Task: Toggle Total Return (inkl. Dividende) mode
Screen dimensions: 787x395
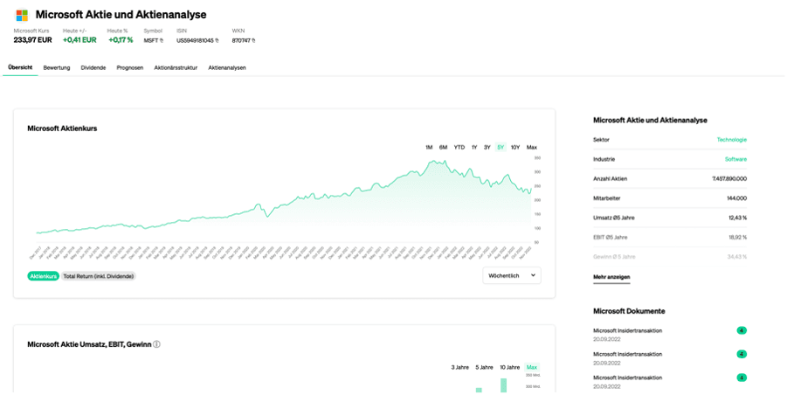Action: (99, 276)
